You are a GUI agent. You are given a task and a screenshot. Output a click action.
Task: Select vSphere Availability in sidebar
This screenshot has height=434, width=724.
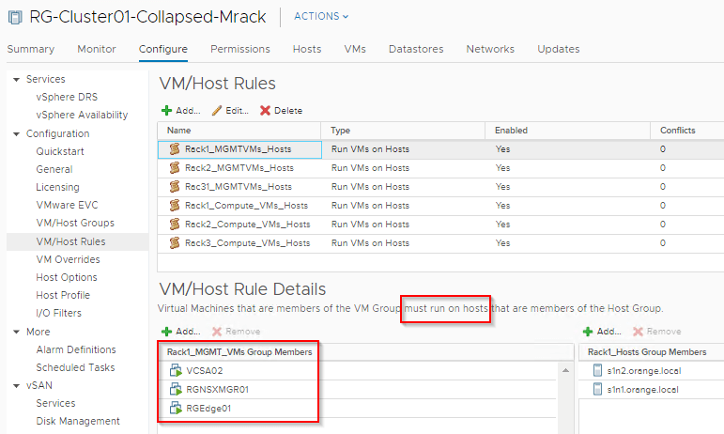pos(82,115)
